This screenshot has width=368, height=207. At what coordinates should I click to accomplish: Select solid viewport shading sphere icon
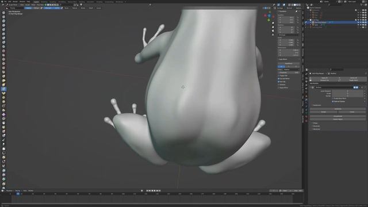pyautogui.click(x=295, y=5)
